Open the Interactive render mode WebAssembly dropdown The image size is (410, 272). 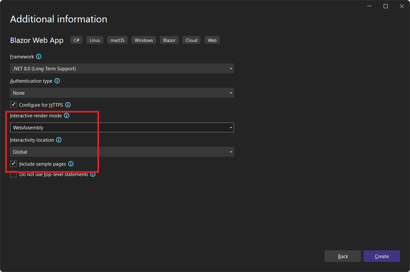[122, 127]
